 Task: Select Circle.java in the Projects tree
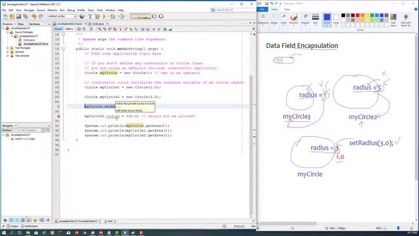[x=29, y=40]
